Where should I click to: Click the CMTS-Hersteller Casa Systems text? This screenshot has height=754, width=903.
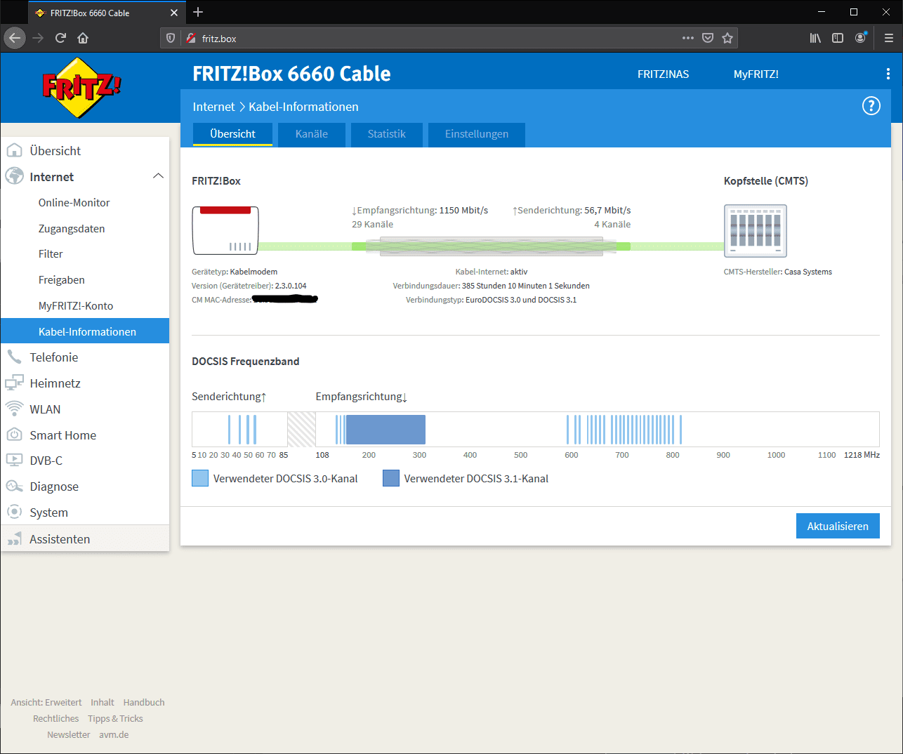click(x=777, y=272)
